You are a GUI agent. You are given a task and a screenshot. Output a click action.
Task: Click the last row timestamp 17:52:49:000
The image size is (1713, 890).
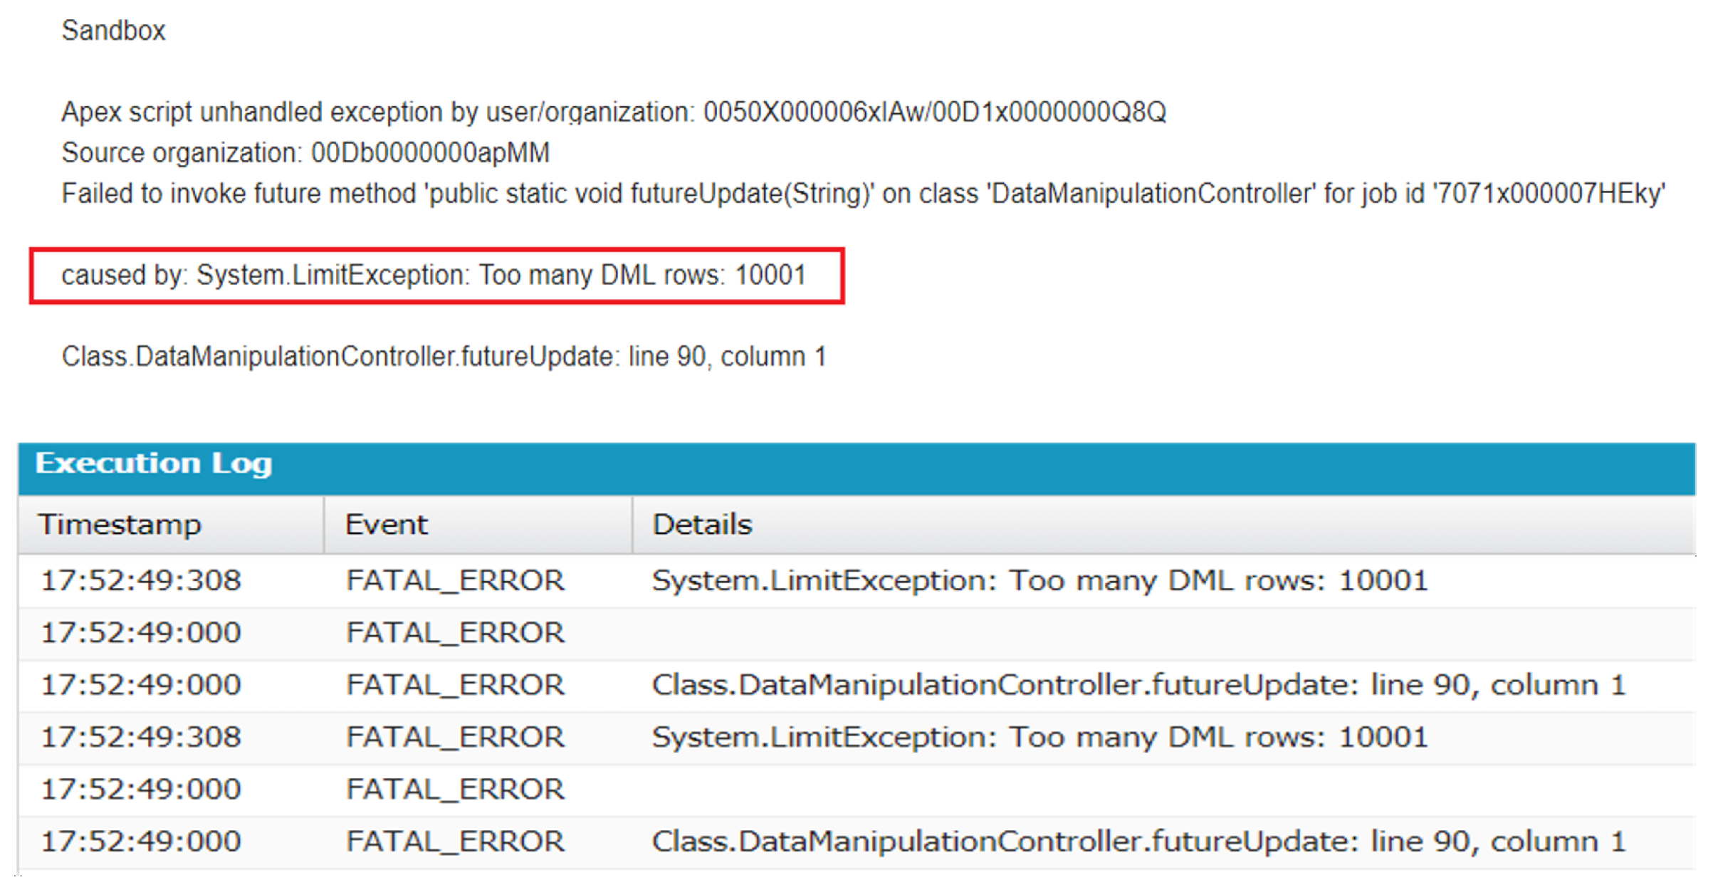pos(141,842)
